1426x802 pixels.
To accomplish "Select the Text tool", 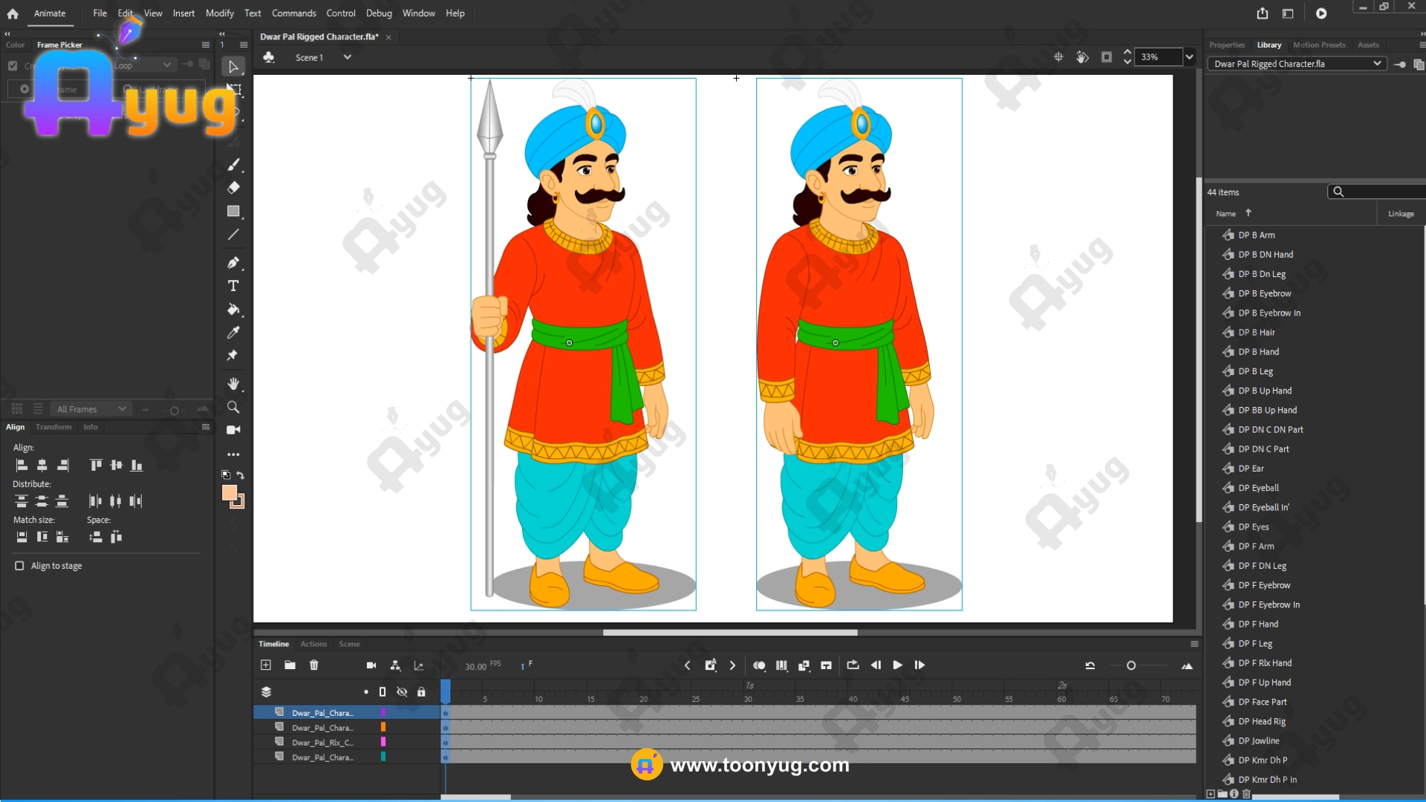I will (233, 286).
